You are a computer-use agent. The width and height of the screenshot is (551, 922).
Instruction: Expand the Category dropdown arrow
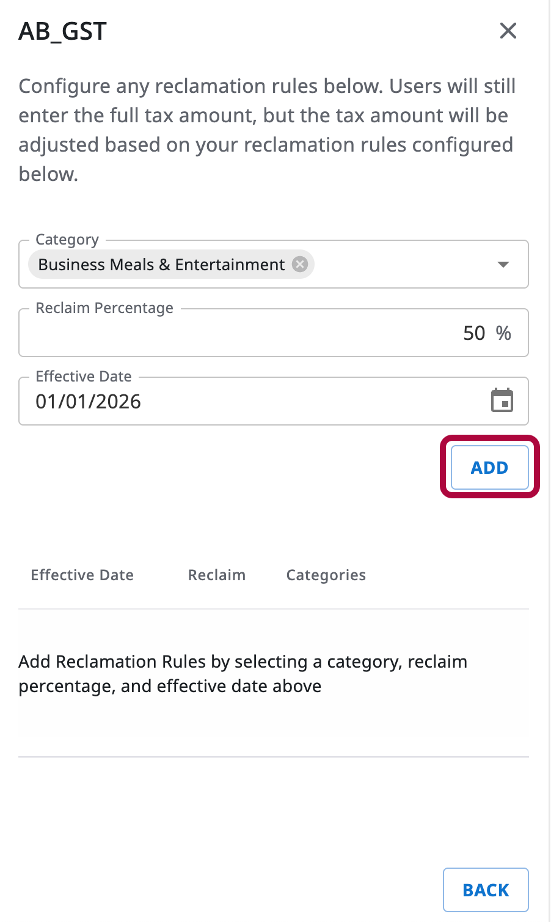click(x=503, y=264)
